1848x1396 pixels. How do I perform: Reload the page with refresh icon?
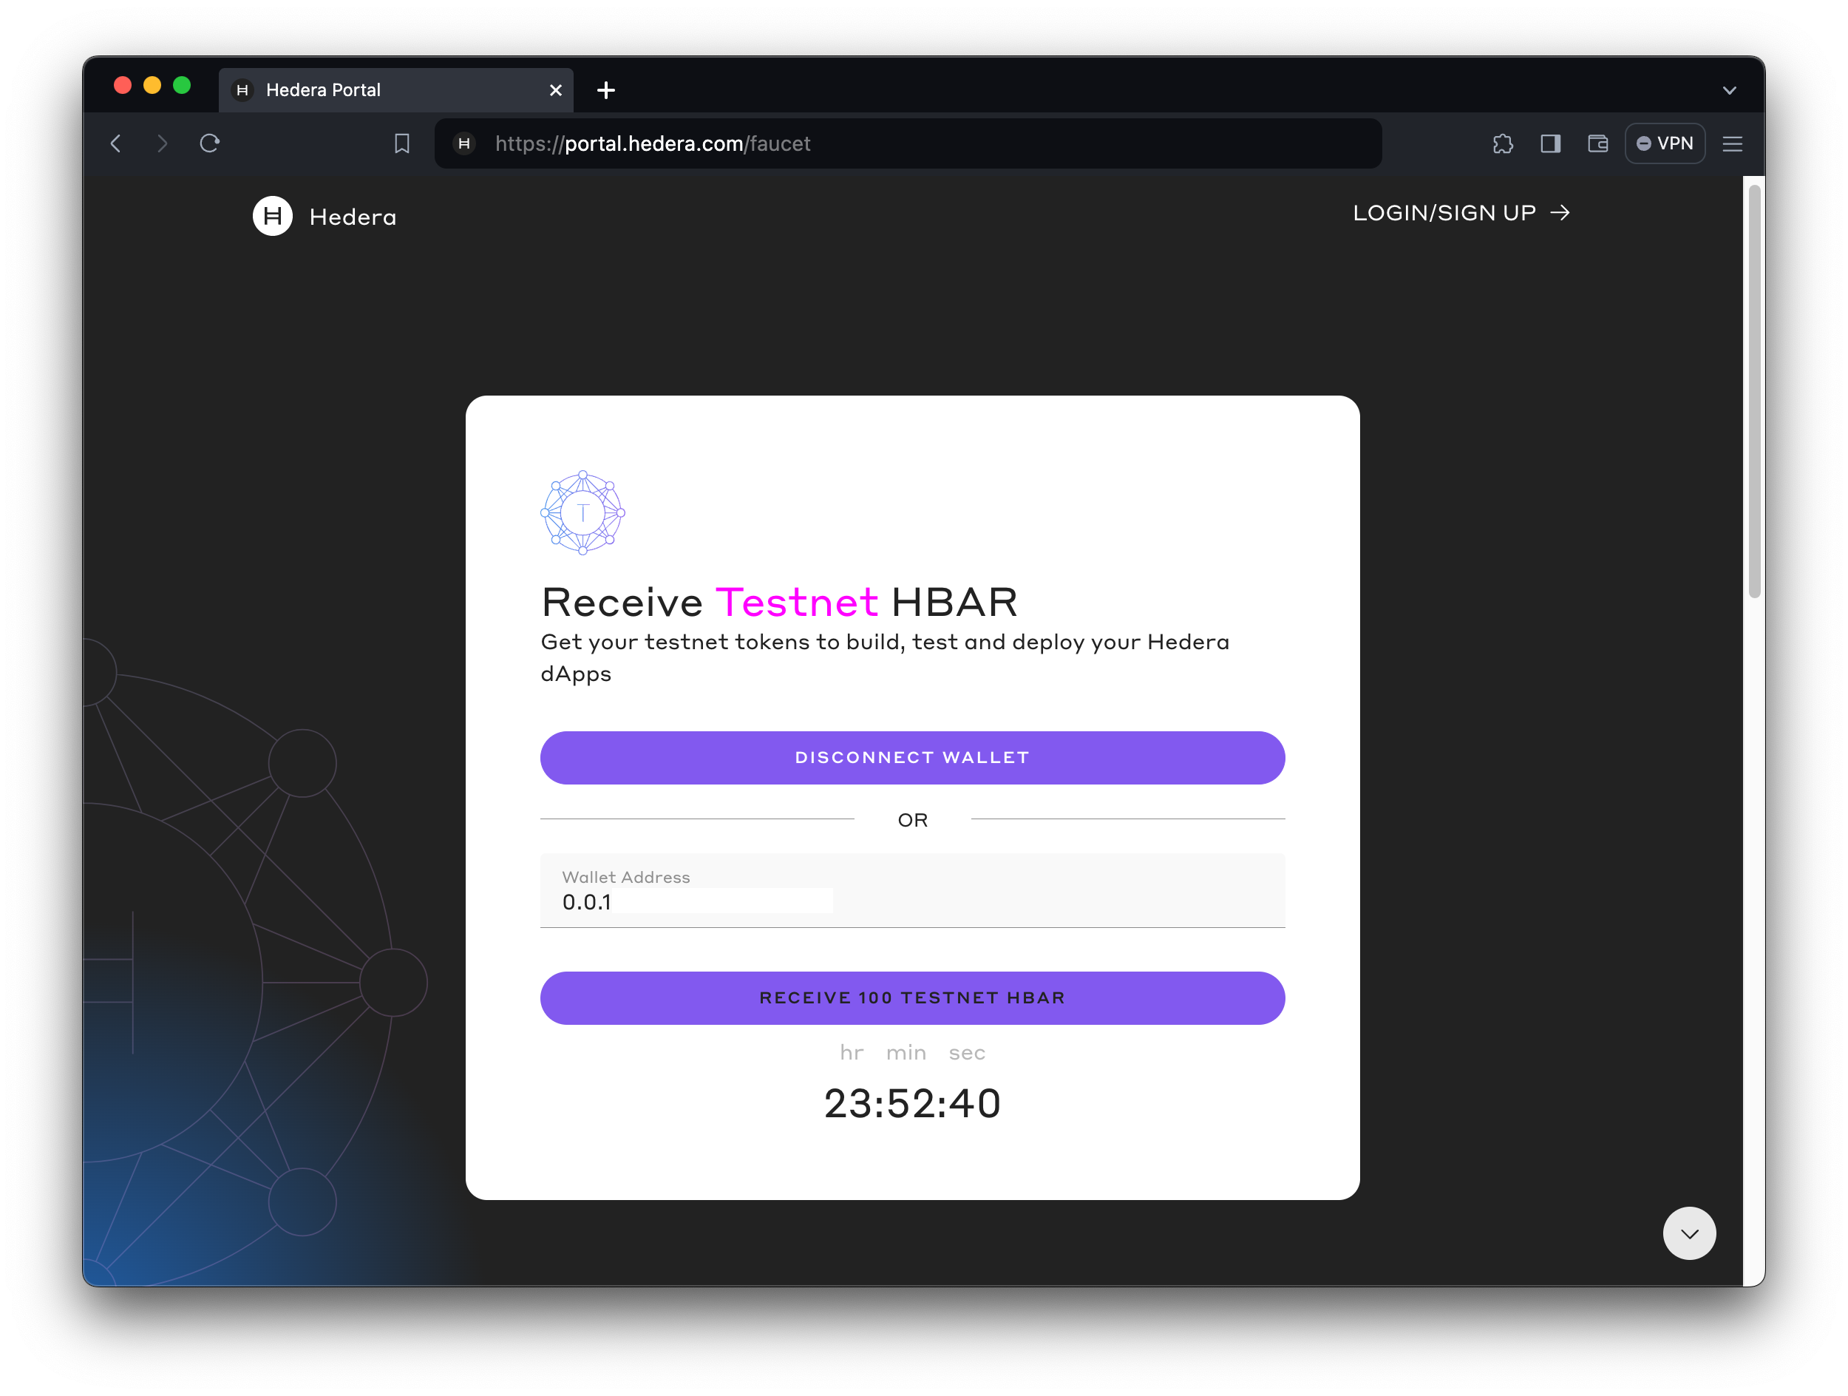pyautogui.click(x=210, y=143)
